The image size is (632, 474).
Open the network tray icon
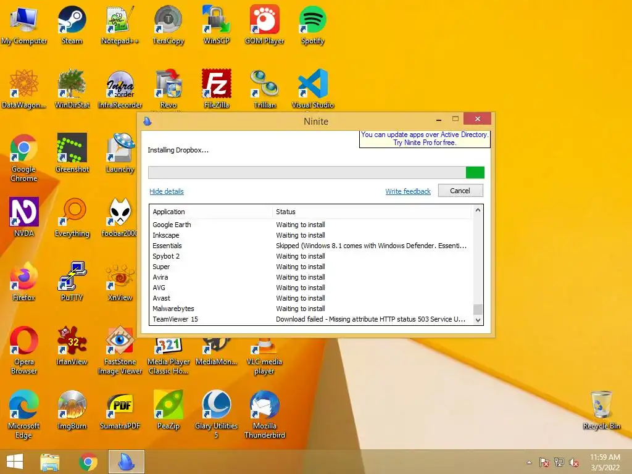point(559,462)
